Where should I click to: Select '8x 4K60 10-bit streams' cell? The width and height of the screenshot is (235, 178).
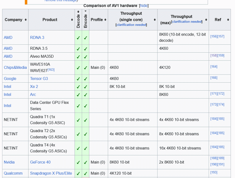click(x=183, y=134)
